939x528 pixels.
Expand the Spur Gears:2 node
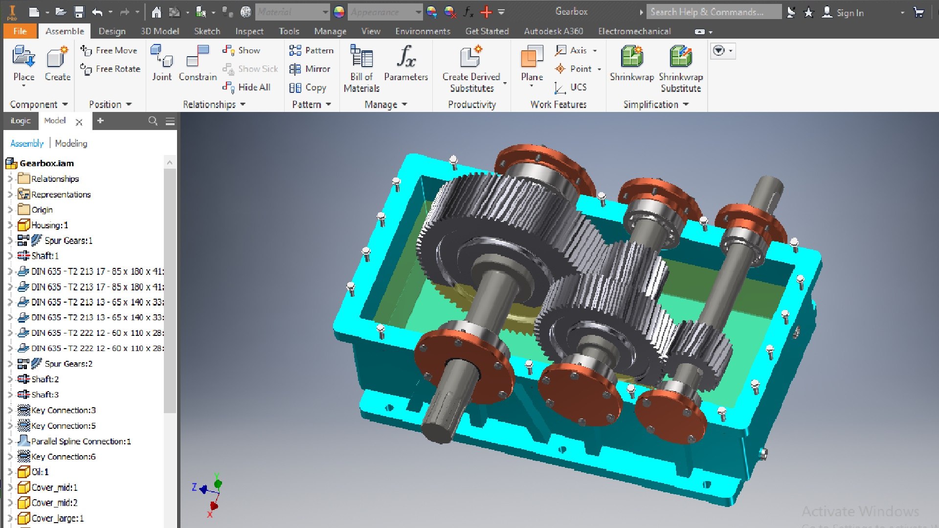pyautogui.click(x=10, y=364)
